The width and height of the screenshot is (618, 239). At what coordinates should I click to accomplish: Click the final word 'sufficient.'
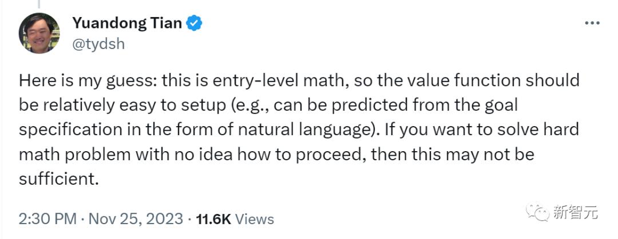[x=58, y=179]
